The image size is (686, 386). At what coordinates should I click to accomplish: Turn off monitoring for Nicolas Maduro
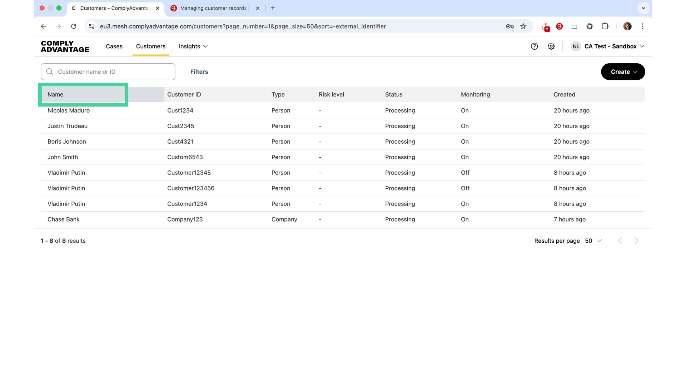(x=465, y=110)
